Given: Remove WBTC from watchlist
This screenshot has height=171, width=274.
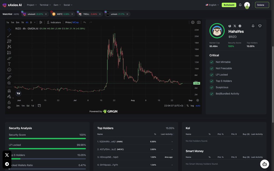Looking at the screenshot, I should click(x=72, y=14).
